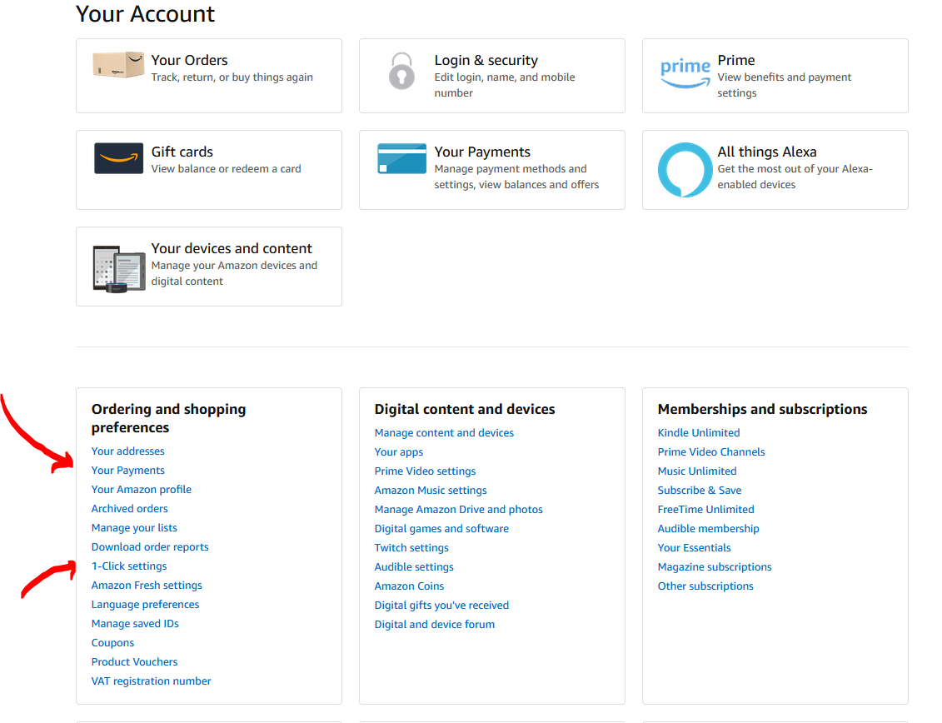Open Kindle Unlimited membership link

[x=699, y=433]
